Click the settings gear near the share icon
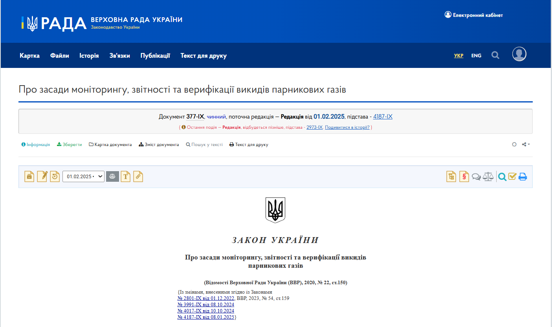Viewport: 552px width, 327px height. [x=514, y=144]
